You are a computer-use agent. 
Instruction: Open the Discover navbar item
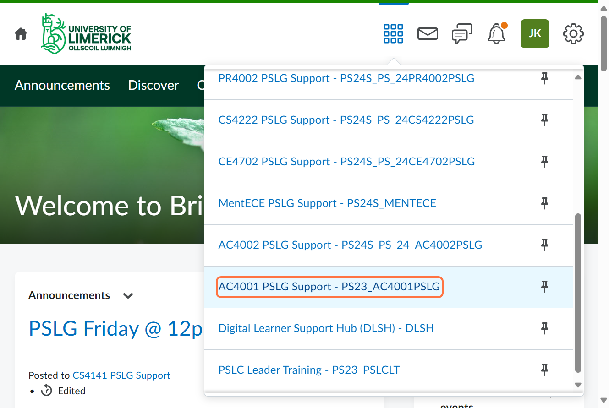coord(154,85)
